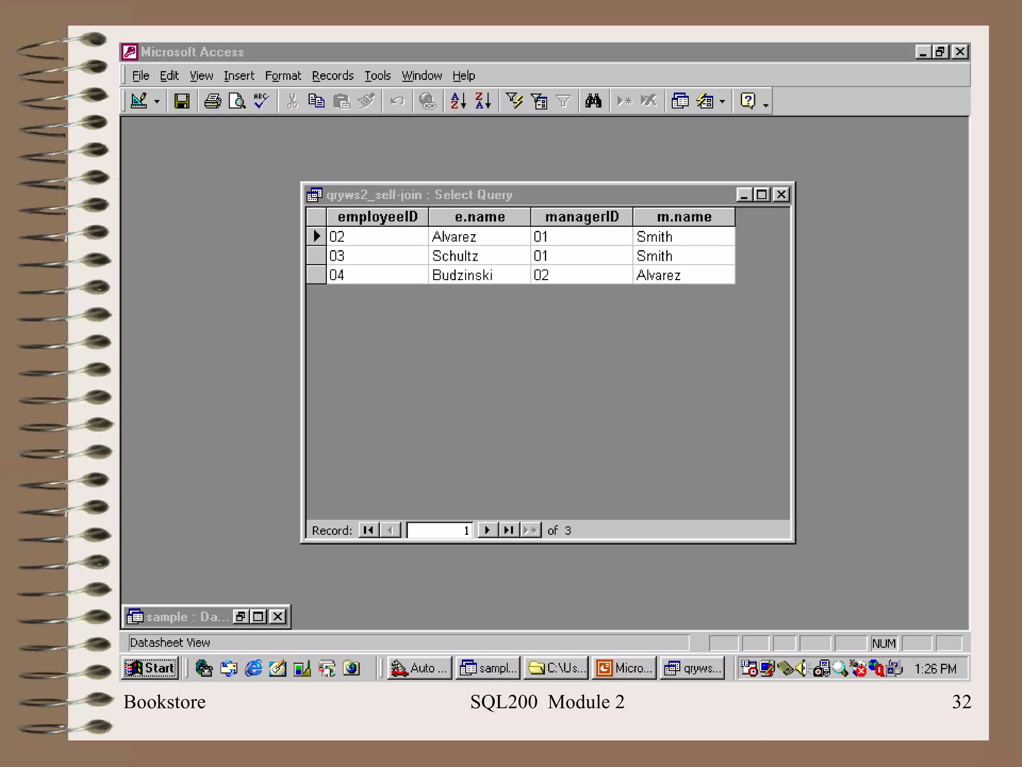The width and height of the screenshot is (1022, 767).
Task: Click the Windows Start button
Action: [x=150, y=668]
